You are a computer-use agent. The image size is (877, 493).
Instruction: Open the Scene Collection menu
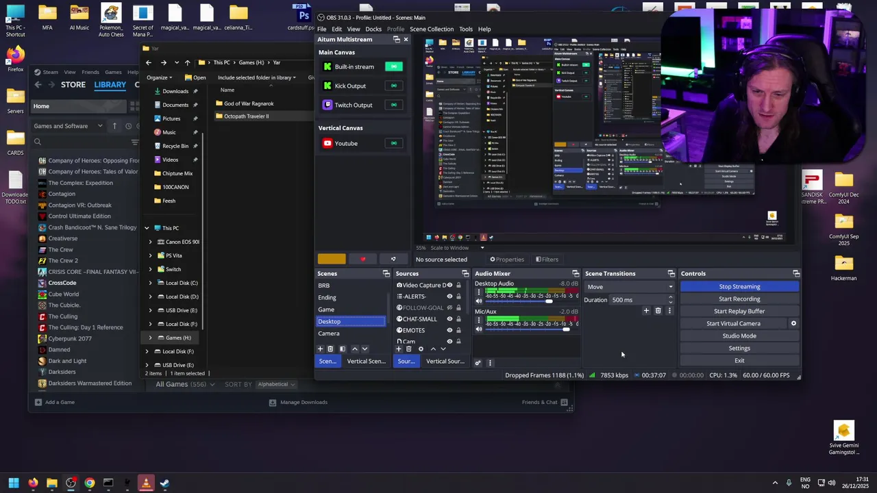pos(432,29)
